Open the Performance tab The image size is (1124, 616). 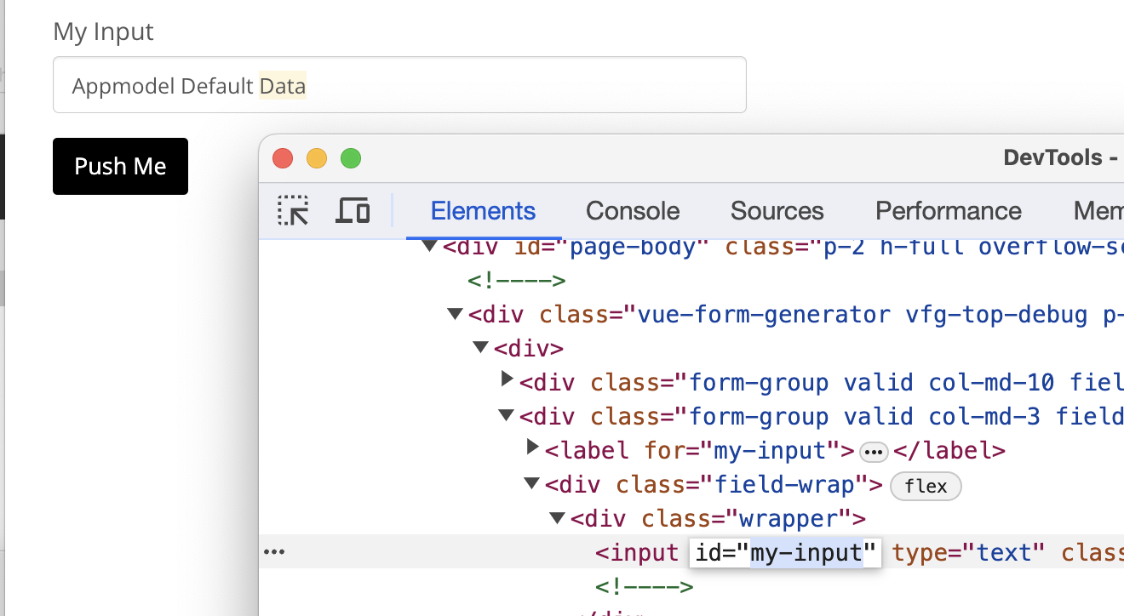point(949,211)
